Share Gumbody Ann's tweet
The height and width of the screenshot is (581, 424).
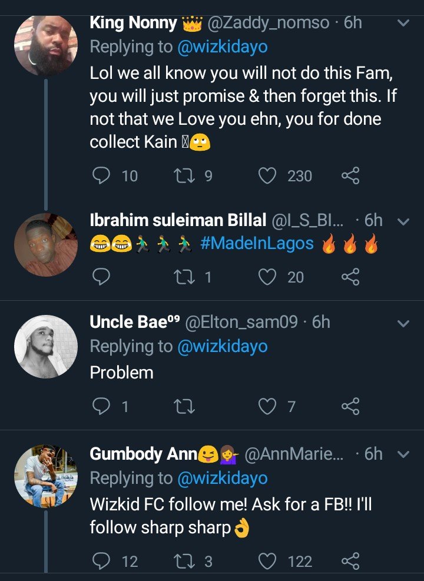tap(350, 562)
